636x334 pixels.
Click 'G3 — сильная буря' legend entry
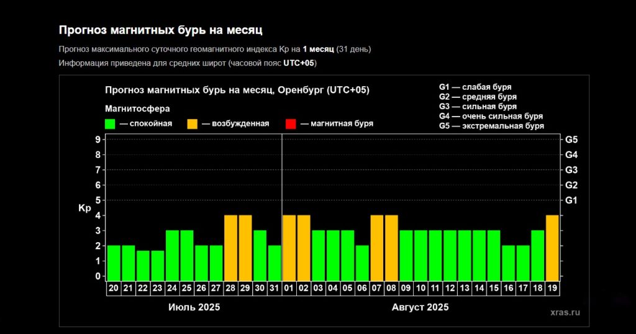pyautogui.click(x=478, y=107)
